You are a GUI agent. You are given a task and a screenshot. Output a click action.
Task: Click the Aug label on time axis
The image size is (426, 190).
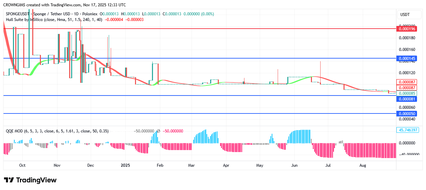[x=363, y=165]
